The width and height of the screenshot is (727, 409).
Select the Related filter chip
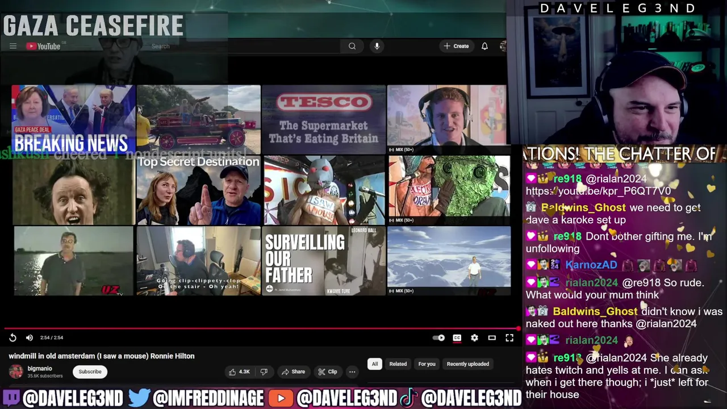click(x=398, y=364)
